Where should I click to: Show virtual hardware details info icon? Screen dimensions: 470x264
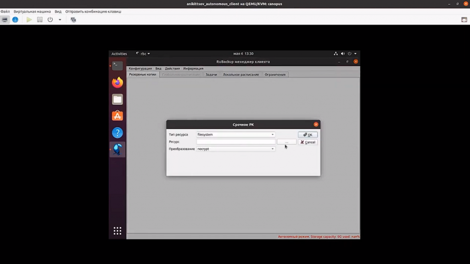pyautogui.click(x=15, y=20)
